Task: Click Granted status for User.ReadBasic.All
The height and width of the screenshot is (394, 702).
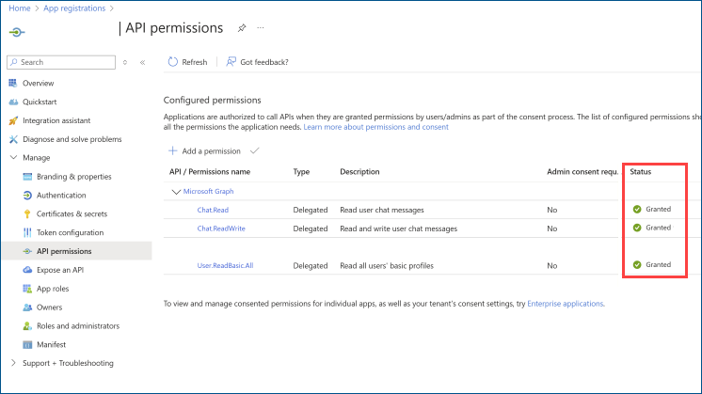Action: click(652, 265)
